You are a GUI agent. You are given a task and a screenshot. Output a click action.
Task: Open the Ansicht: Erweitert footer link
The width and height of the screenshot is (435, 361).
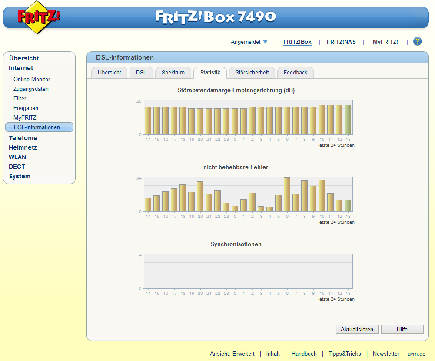pos(232,354)
